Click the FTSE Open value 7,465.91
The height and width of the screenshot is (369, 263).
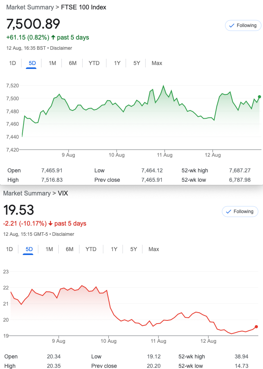(52, 170)
